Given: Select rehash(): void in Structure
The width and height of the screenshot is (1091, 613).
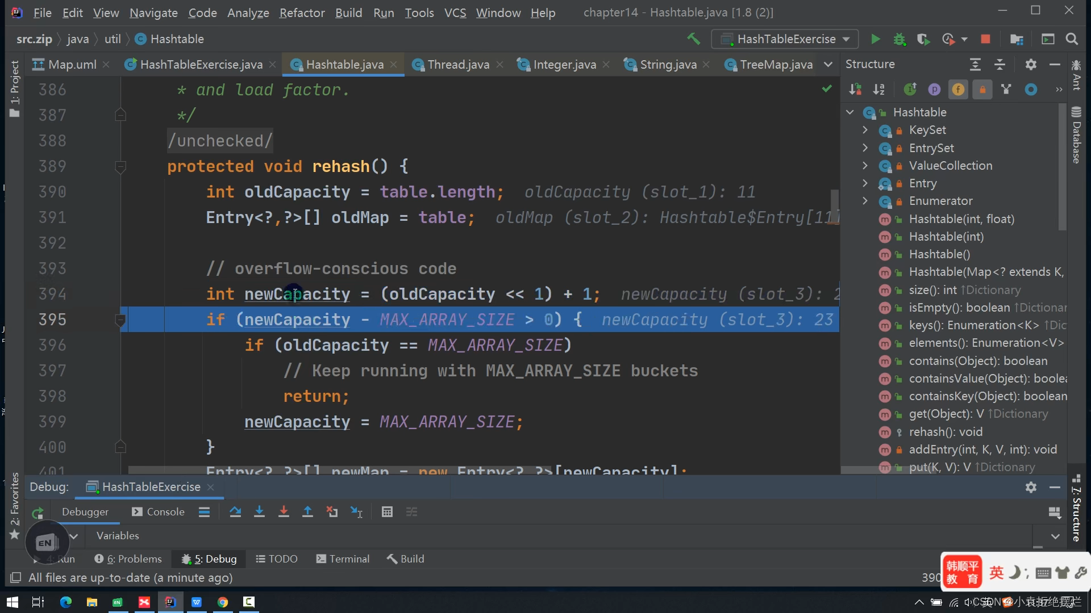Looking at the screenshot, I should point(946,432).
